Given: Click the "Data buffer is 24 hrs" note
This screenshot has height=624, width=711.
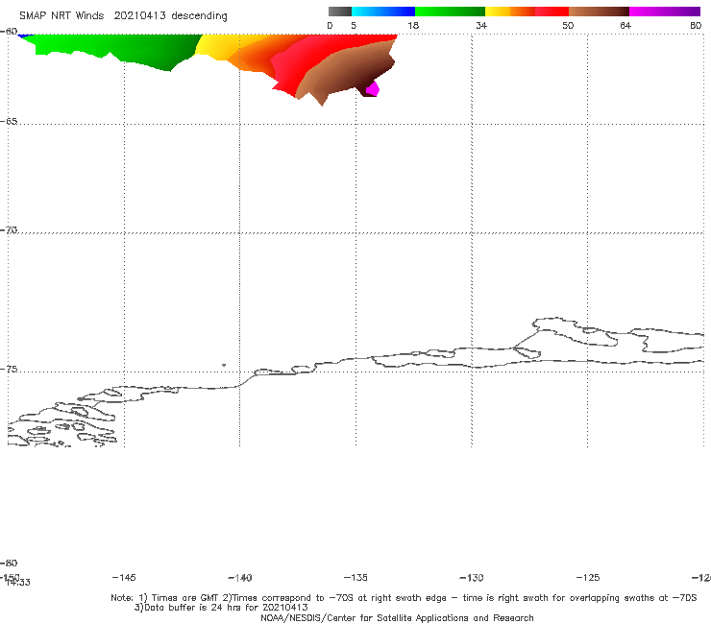Looking at the screenshot, I should tap(221, 608).
